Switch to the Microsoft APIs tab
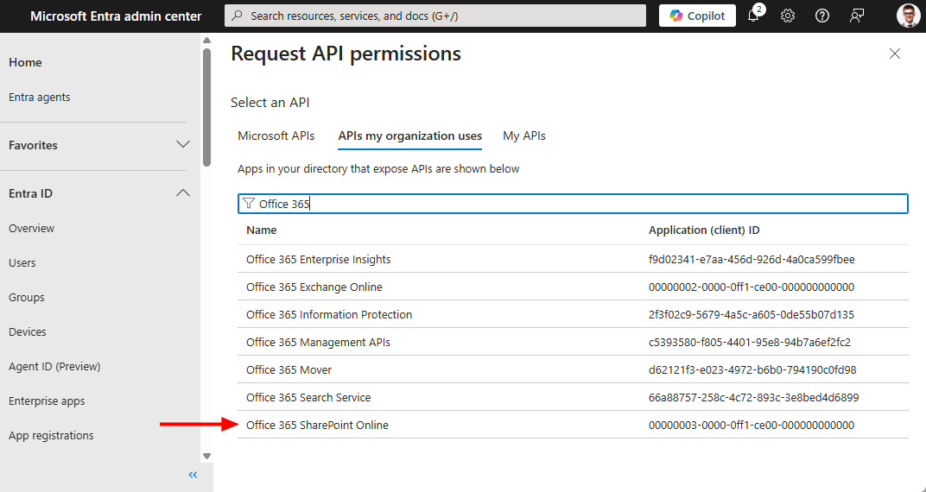This screenshot has height=492, width=926. pos(276,136)
